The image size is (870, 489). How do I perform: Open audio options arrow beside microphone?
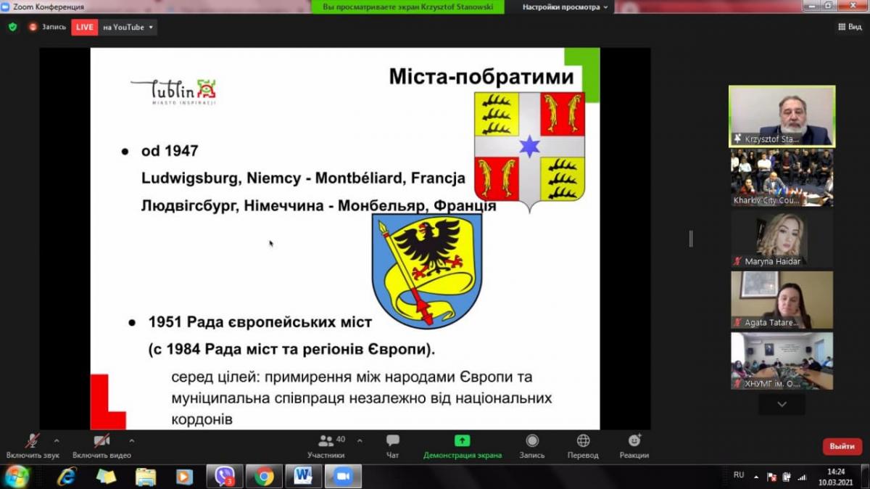click(57, 440)
